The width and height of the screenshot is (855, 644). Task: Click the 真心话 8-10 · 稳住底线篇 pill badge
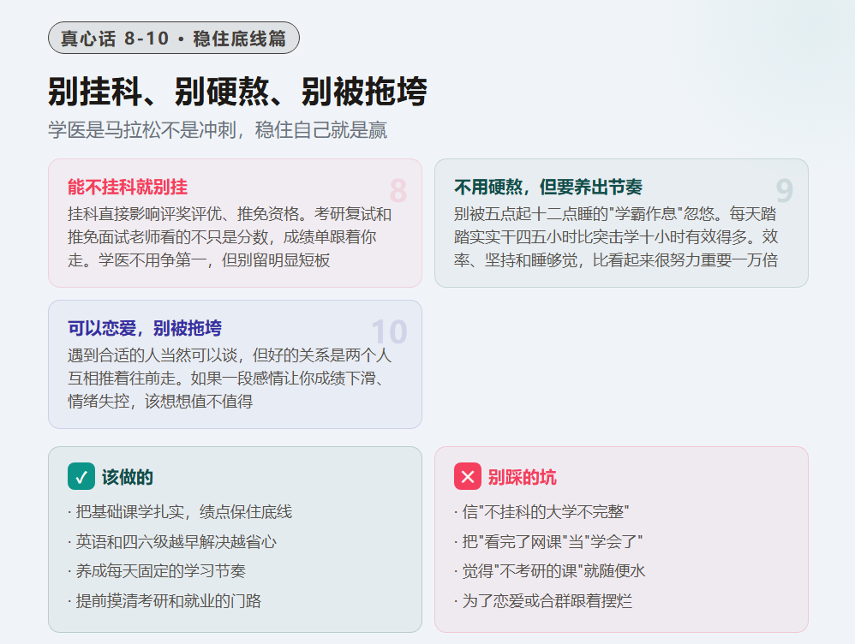[173, 39]
